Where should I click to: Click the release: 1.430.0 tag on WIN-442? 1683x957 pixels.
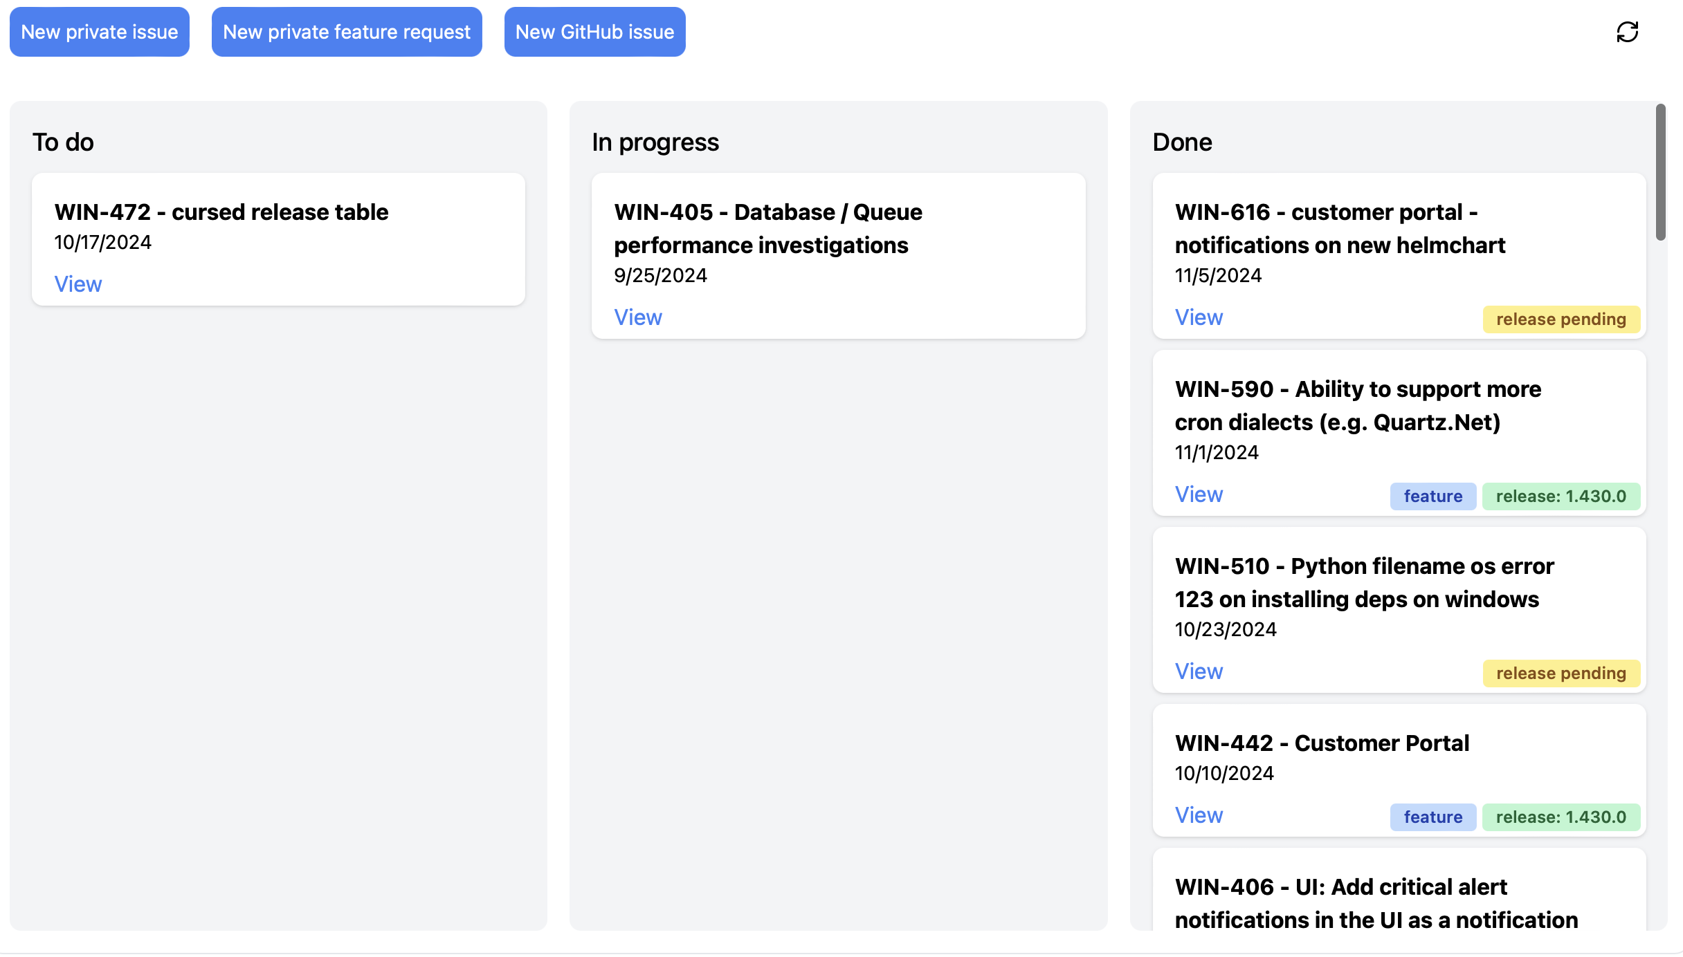[x=1561, y=817]
